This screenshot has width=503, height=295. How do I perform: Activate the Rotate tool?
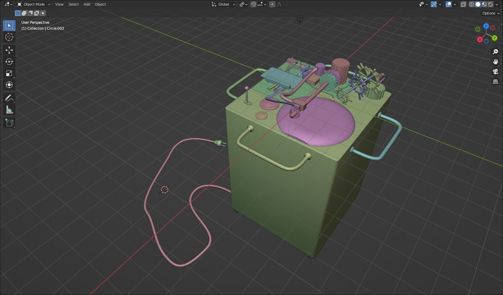coord(9,61)
